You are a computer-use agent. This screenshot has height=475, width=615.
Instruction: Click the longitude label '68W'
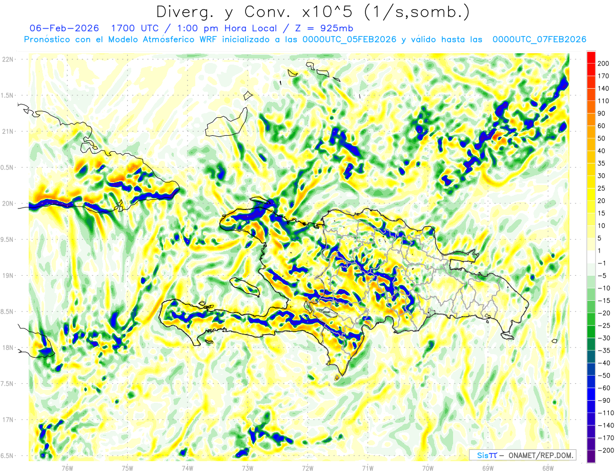tap(548, 468)
